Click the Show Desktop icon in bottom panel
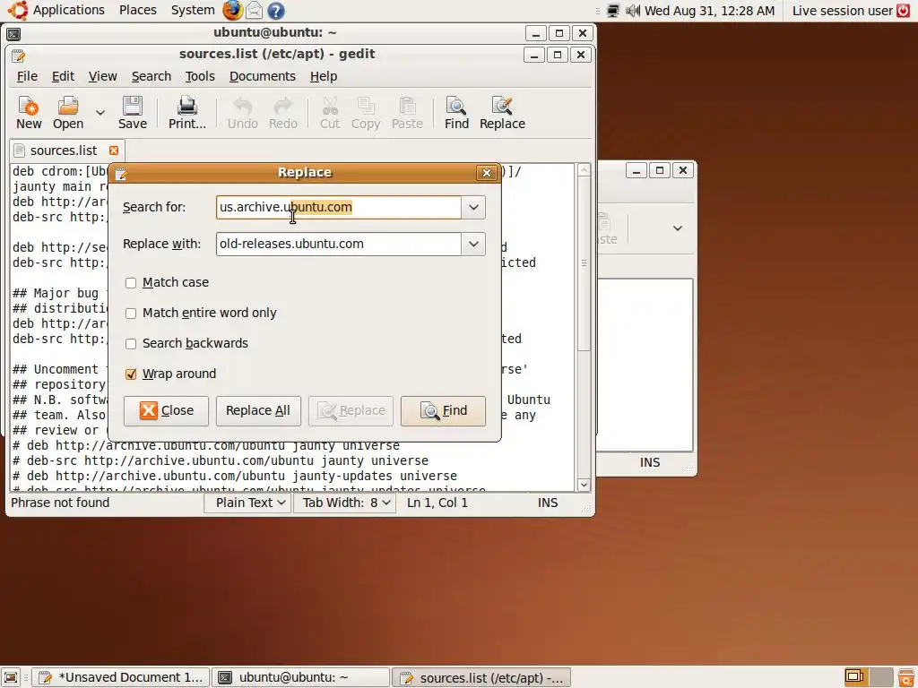 tap(11, 677)
